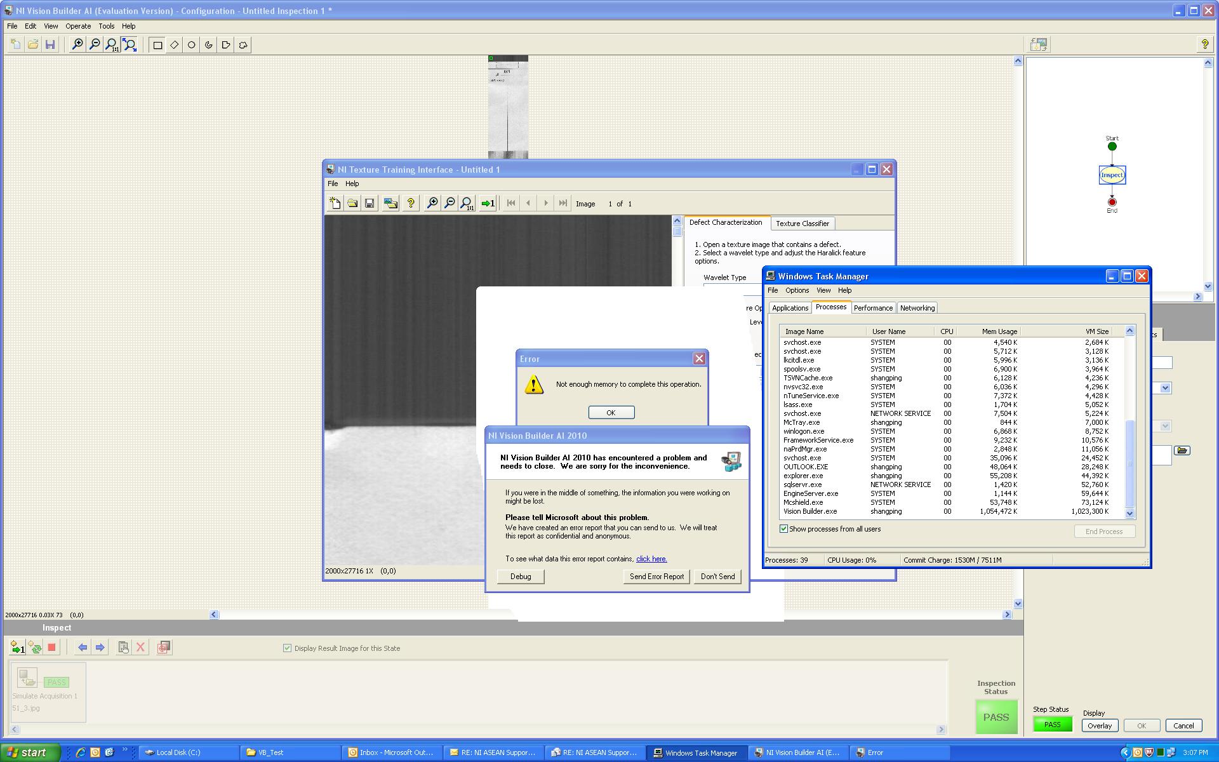Click OK on the memory error dialog
This screenshot has width=1219, height=762.
point(611,413)
